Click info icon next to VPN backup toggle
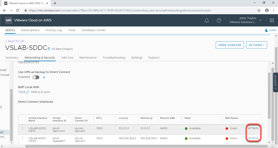Screen dimensions: 278x148 coord(44,77)
